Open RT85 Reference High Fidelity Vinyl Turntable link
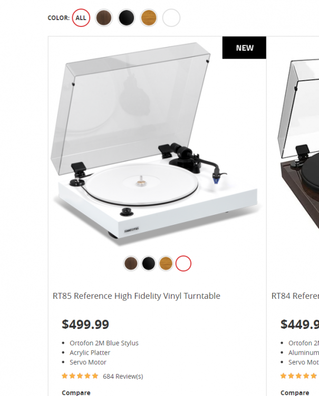Screen dimensions: 319x396 137,296
